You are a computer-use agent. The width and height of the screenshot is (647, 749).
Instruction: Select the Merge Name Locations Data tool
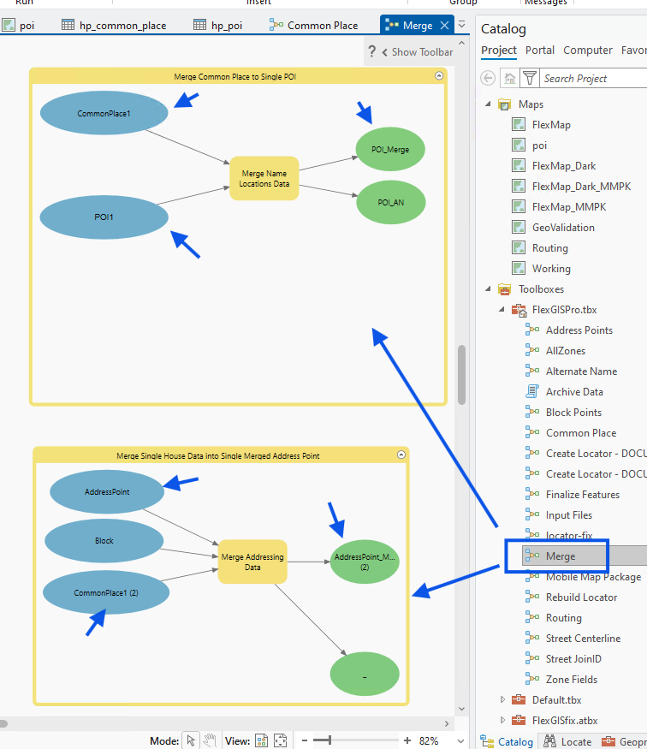coord(264,178)
